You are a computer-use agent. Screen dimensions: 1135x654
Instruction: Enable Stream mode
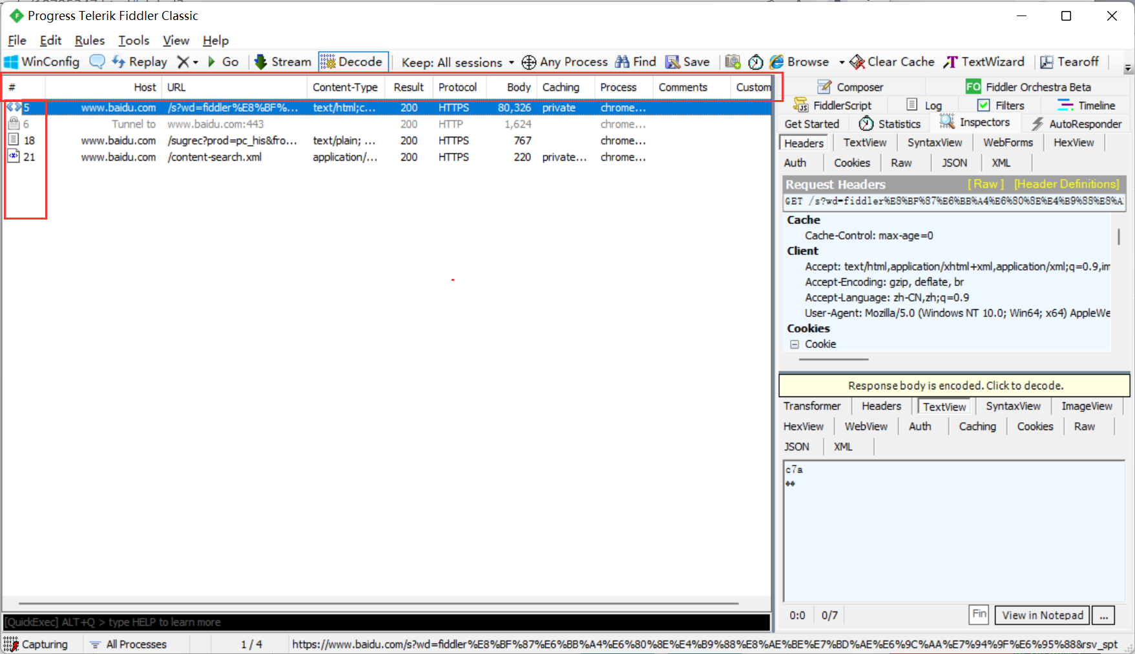[x=283, y=62]
